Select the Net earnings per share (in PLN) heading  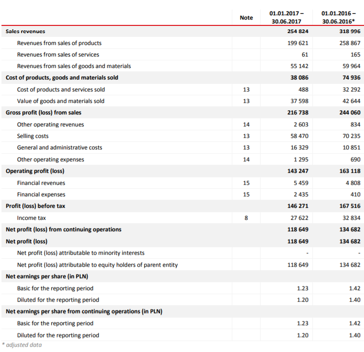coord(47,276)
